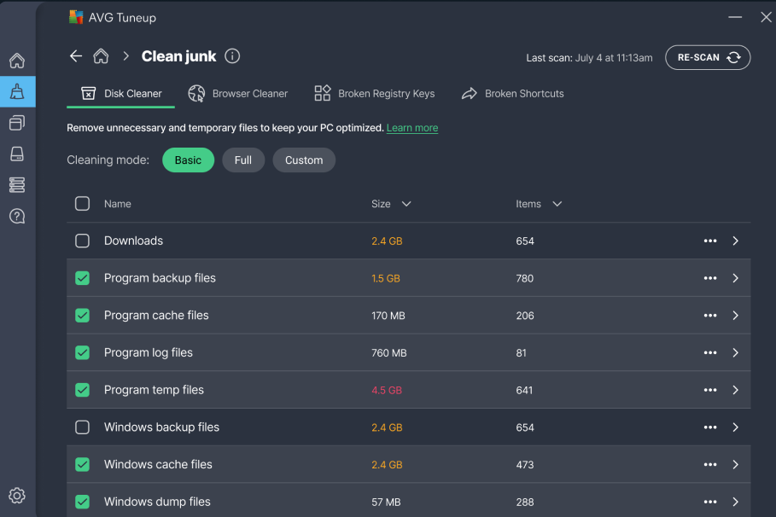776x517 pixels.
Task: Uncheck Program backup files
Action: click(x=82, y=278)
